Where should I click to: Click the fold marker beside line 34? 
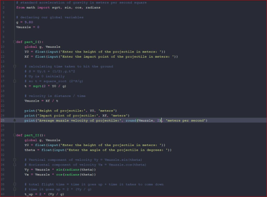click(x=15, y=165)
